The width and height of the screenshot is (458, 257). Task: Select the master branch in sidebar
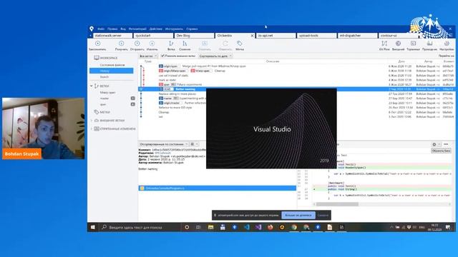[104, 99]
